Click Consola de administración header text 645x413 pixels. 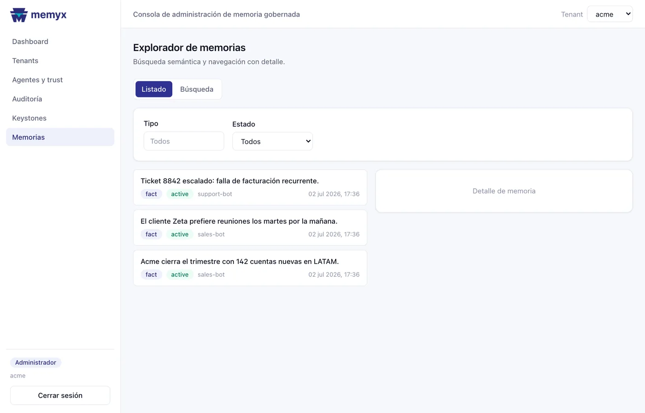click(217, 14)
